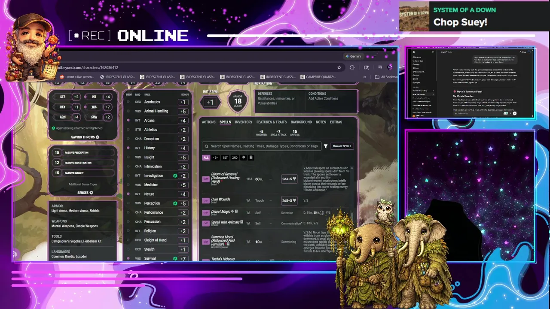The height and width of the screenshot is (309, 550).
Task: Open the 'I want a live screen' bookmark
Action: coord(77,77)
